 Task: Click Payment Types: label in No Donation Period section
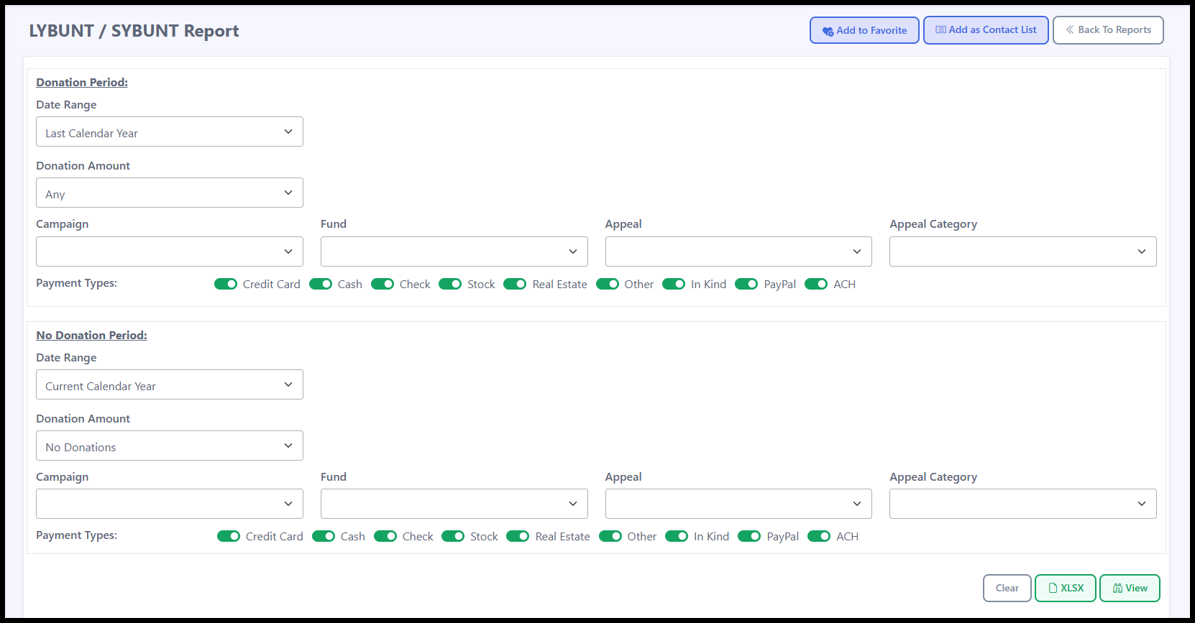point(76,535)
